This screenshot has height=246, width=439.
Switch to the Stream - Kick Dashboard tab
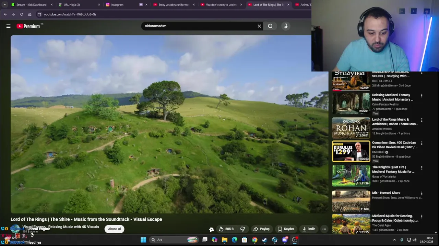pos(32,5)
